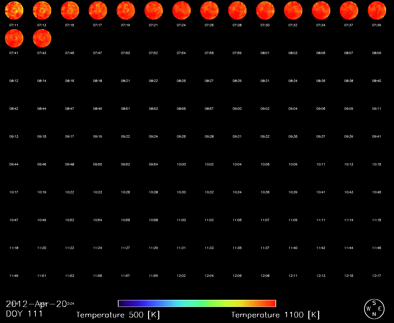This screenshot has width=394, height=323.
Task: Click the 12:02 time label
Action: pyautogui.click(x=181, y=275)
